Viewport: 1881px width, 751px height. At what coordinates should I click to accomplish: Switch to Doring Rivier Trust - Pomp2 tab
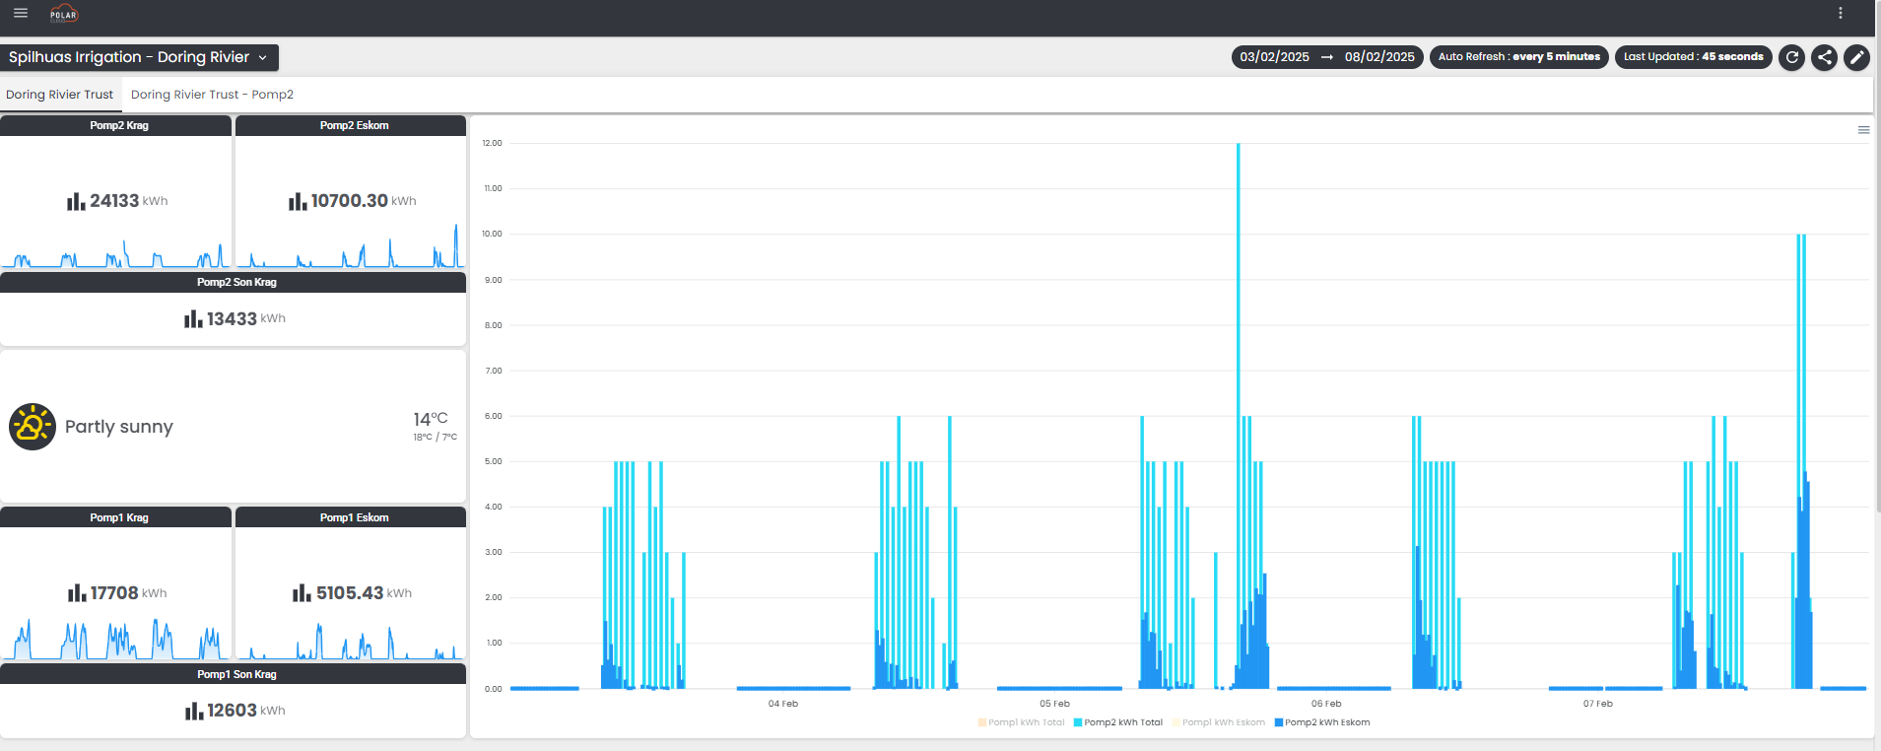tap(212, 95)
